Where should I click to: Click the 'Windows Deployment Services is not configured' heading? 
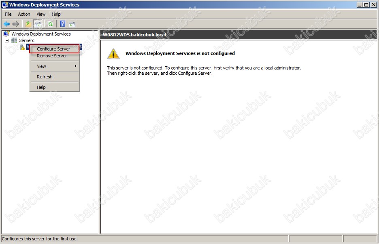pyautogui.click(x=180, y=53)
